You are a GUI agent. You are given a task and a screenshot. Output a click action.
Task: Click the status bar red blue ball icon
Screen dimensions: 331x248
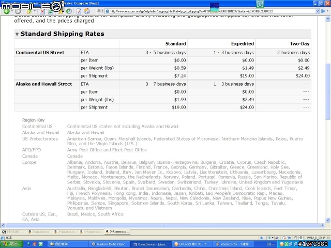click(x=276, y=238)
